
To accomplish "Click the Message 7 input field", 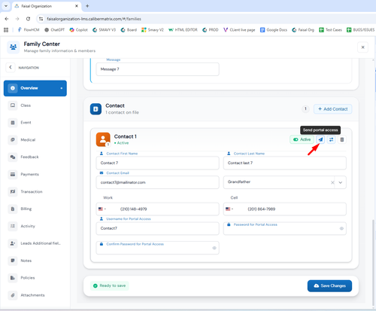I will pos(157,69).
